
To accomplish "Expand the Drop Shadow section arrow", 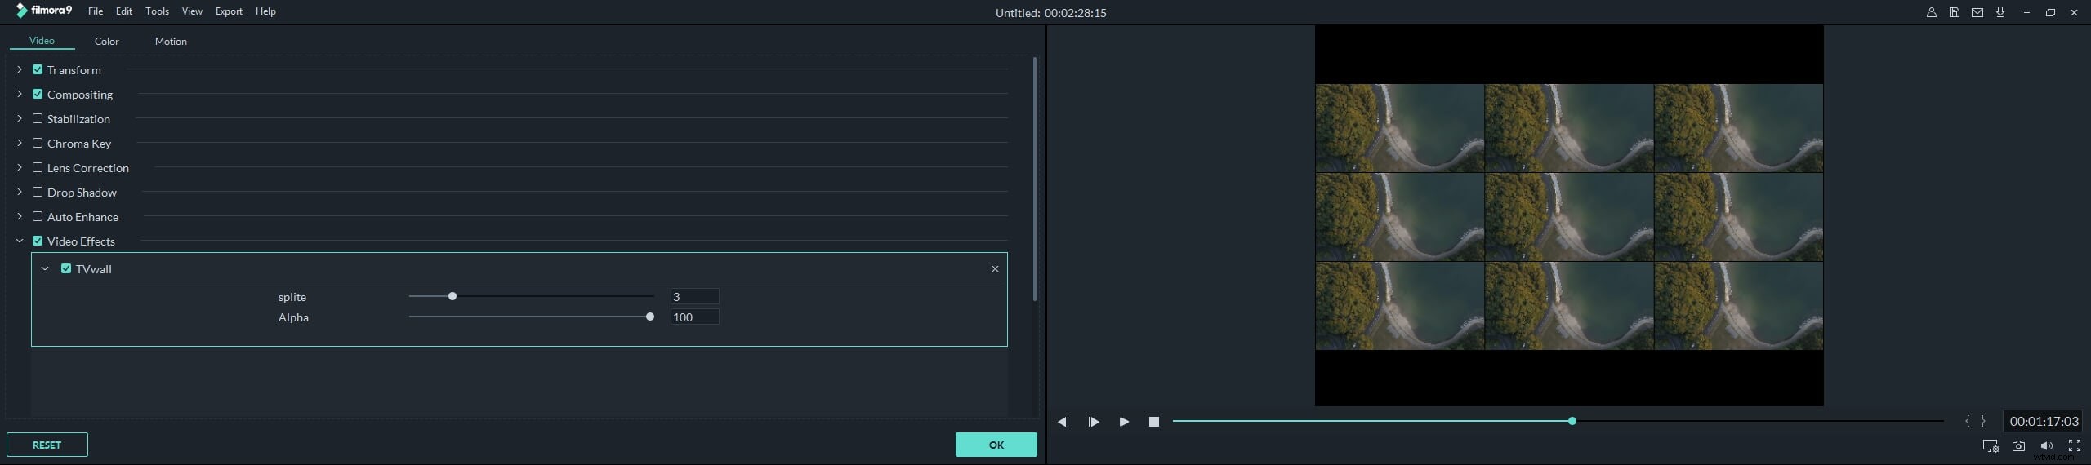I will point(20,192).
